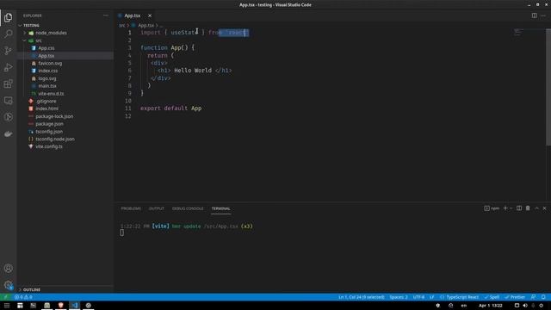Split the terminal panel

pos(519,208)
